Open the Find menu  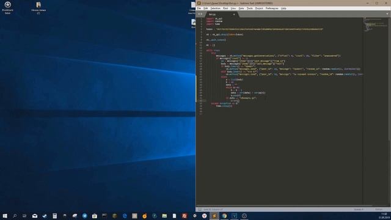point(225,8)
